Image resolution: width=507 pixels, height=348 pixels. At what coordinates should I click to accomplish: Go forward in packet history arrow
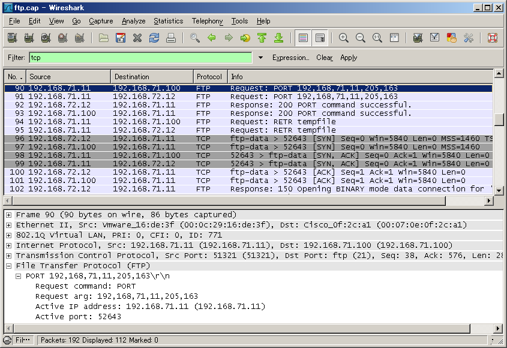(228, 38)
